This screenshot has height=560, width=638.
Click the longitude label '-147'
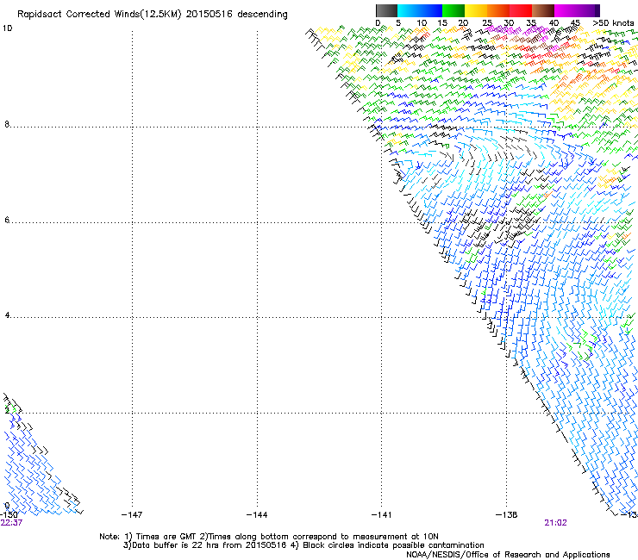click(132, 515)
